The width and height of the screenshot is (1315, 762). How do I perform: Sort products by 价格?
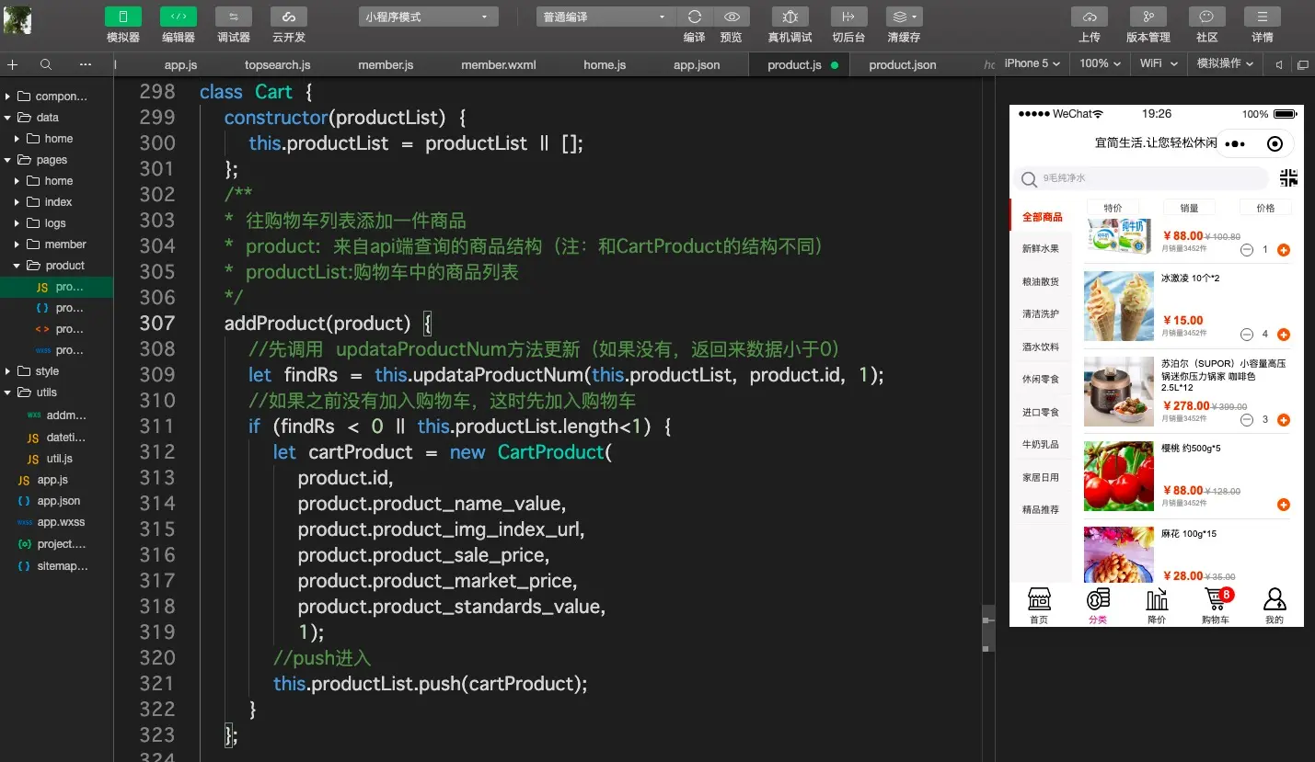[1265, 208]
